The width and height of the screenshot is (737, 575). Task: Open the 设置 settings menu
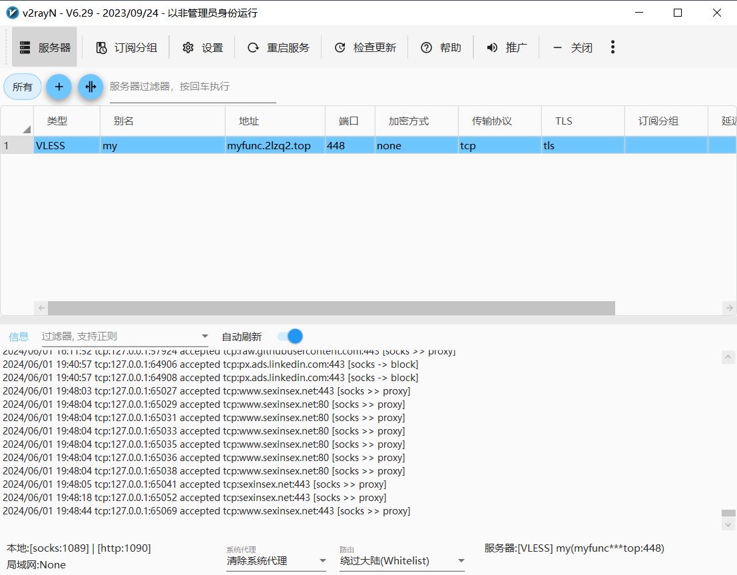(x=202, y=47)
